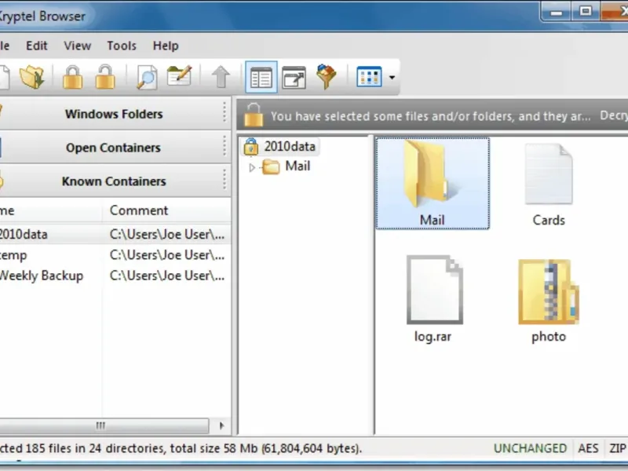Click the padlock icon in info banner

pyautogui.click(x=254, y=115)
